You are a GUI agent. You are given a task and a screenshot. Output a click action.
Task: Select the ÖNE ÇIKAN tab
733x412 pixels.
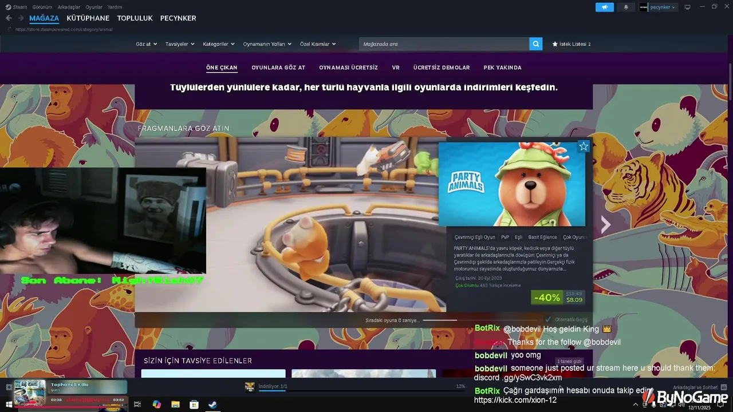222,68
